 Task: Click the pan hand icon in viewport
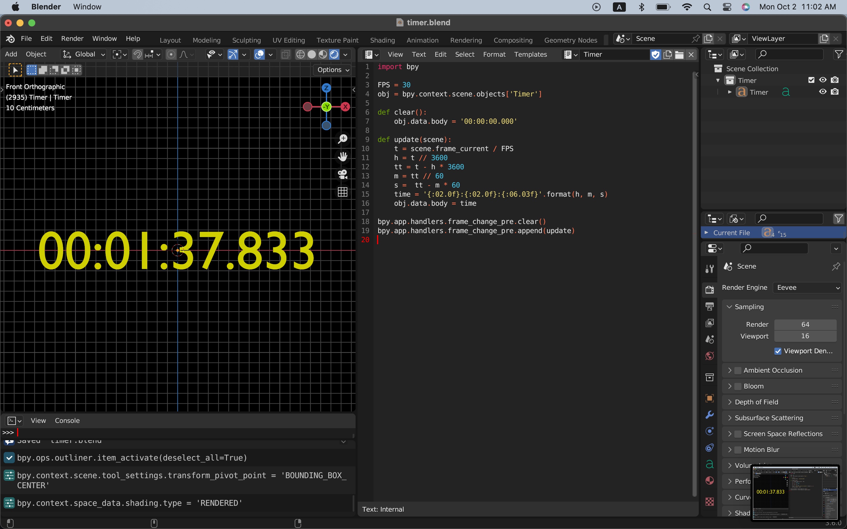pyautogui.click(x=343, y=156)
